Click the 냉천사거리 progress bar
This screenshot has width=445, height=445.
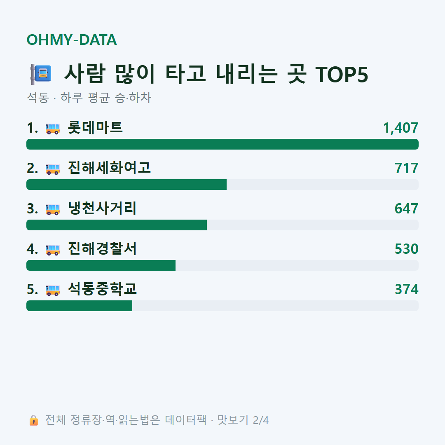pyautogui.click(x=222, y=225)
